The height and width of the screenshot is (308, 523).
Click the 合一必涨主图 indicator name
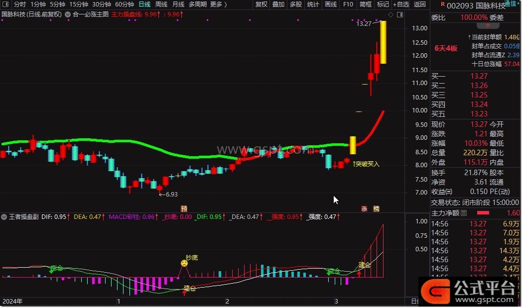point(91,14)
